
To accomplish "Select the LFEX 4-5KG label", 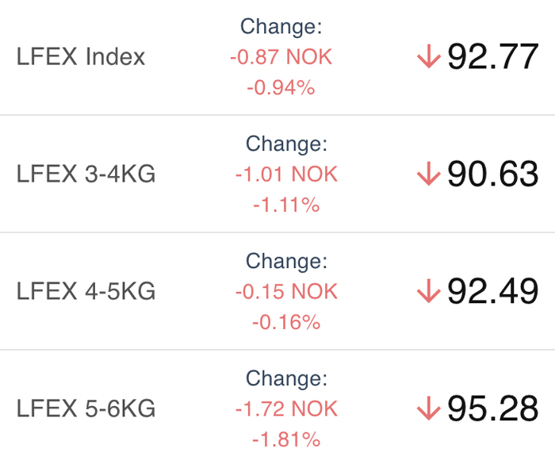I will (x=86, y=291).
